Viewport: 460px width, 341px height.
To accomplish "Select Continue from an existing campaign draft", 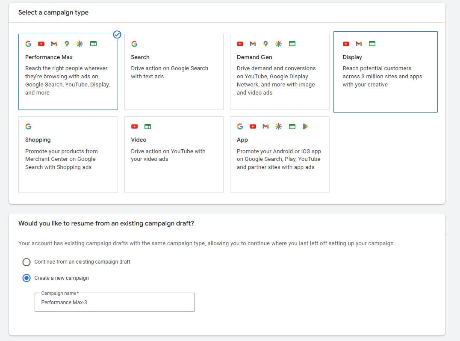I will pos(27,262).
